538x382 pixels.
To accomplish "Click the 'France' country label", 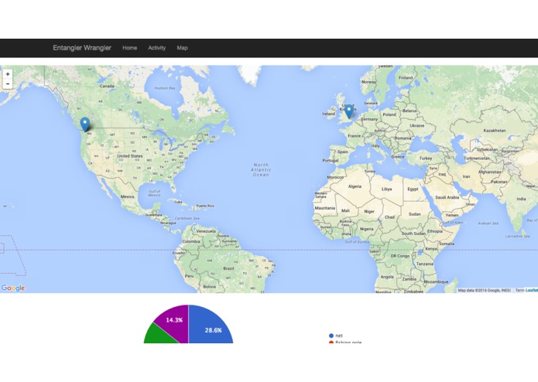I will point(354,135).
